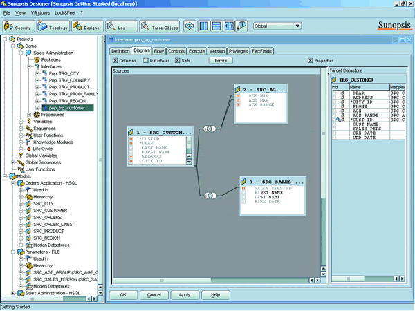This screenshot has width=415, height=311.
Task: Click the Variables icon in tree
Action: click(x=29, y=122)
